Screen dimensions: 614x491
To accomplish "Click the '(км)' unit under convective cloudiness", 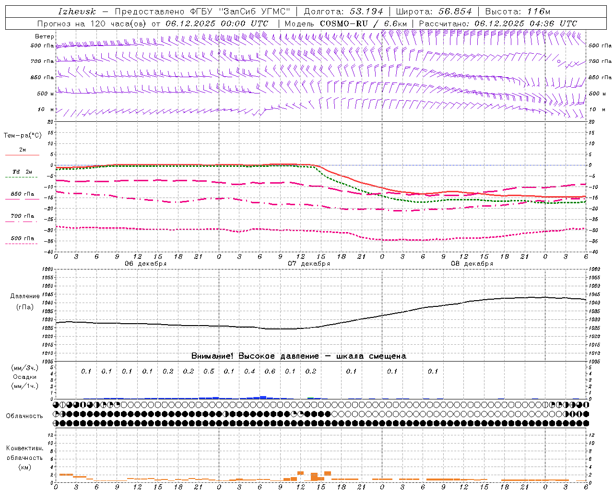I will pos(25,467).
